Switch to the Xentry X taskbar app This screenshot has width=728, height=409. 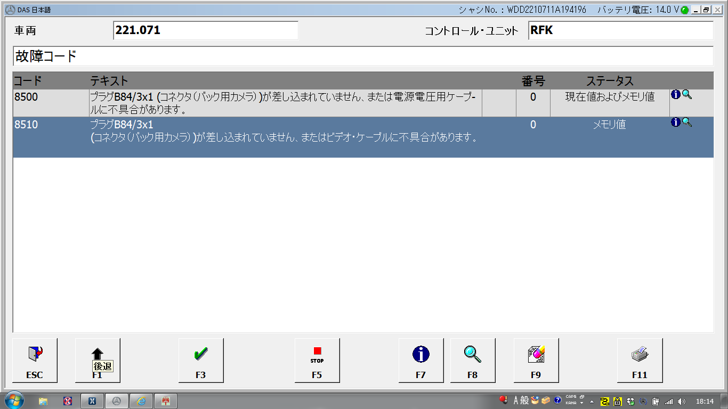[92, 400]
